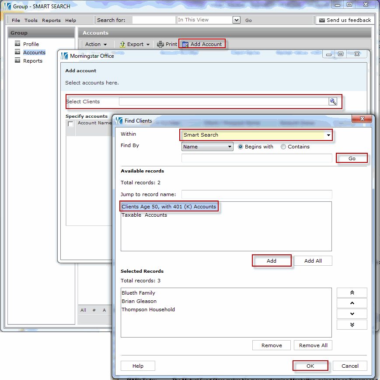The height and width of the screenshot is (380, 380).
Task: Select the Begins with radio button
Action: click(x=241, y=147)
